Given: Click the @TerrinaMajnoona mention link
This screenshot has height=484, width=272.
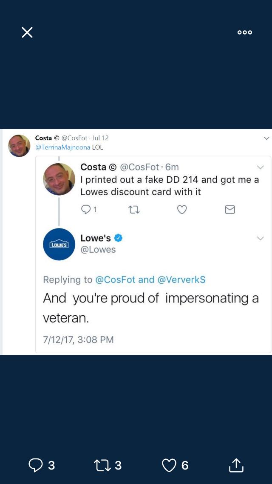Looking at the screenshot, I should (x=62, y=147).
